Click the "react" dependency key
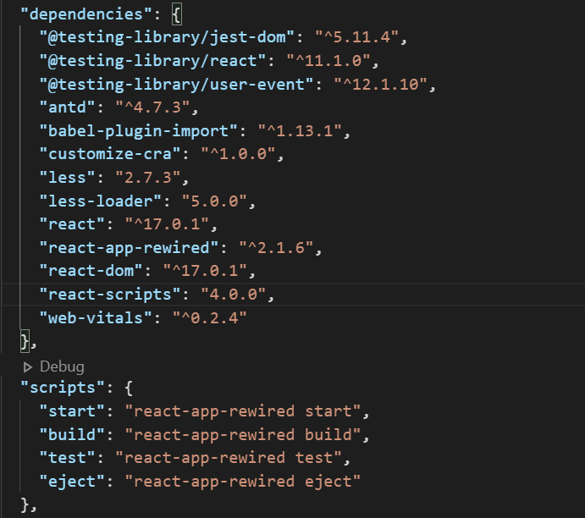 tap(72, 224)
